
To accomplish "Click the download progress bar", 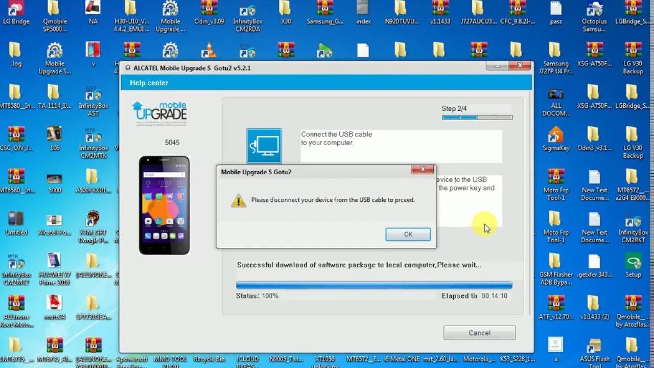I will point(374,285).
